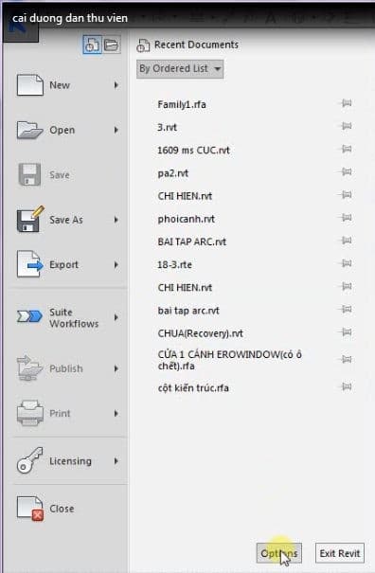The height and width of the screenshot is (573, 375).
Task: Open recent file BAI TAP ARC.rvt
Action: pos(192,242)
